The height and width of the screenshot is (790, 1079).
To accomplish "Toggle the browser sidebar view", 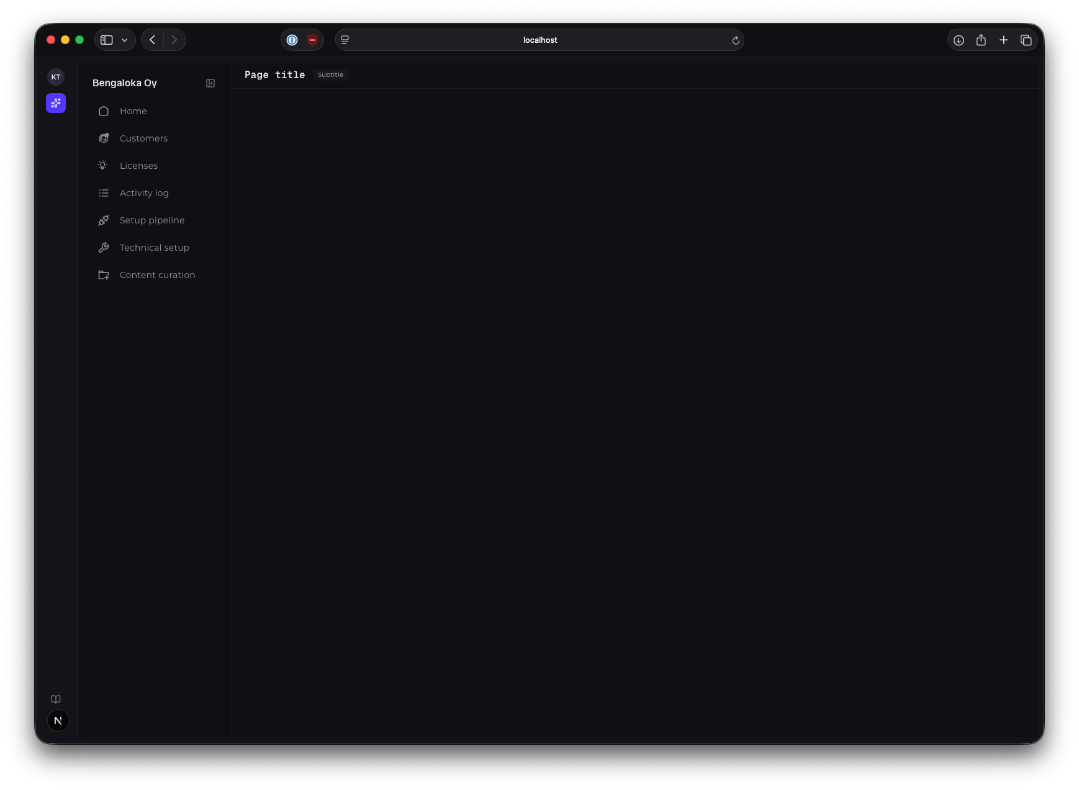I will point(106,39).
